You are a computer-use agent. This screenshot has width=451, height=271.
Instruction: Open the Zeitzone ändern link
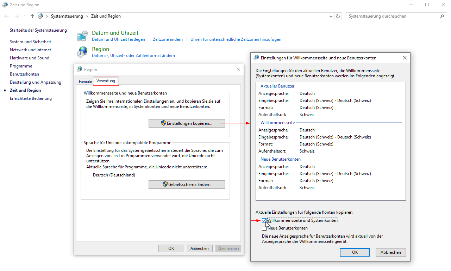tap(168, 39)
